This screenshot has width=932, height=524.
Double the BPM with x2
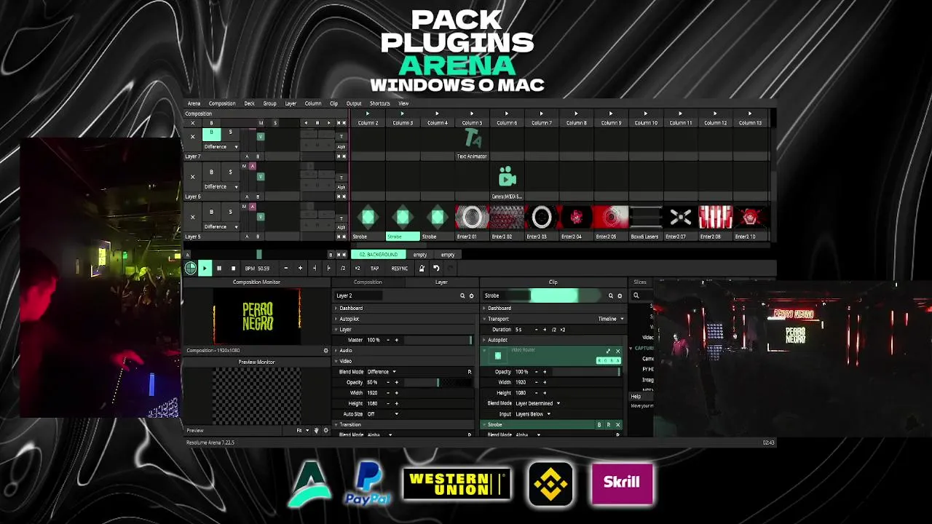tap(357, 269)
